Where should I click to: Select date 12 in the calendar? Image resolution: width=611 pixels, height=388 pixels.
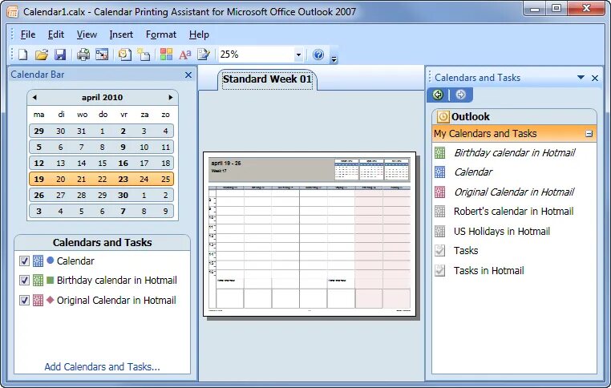39,164
